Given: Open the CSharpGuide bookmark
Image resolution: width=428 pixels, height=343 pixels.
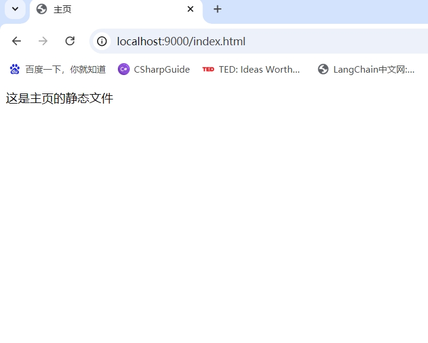Looking at the screenshot, I should pyautogui.click(x=154, y=69).
